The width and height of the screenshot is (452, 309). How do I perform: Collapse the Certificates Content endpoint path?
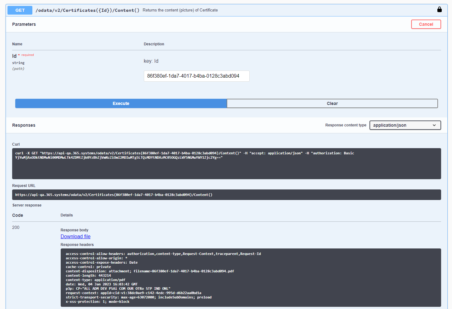point(87,10)
